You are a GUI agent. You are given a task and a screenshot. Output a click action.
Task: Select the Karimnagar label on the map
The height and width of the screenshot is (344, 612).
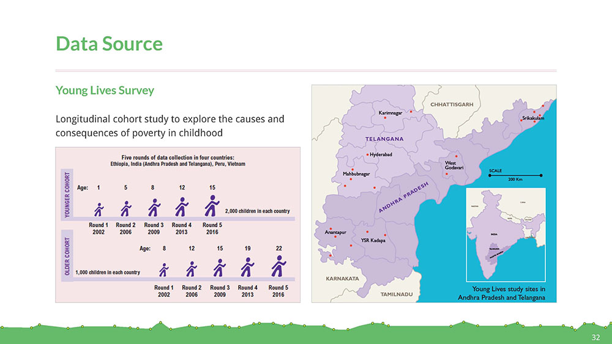point(390,113)
